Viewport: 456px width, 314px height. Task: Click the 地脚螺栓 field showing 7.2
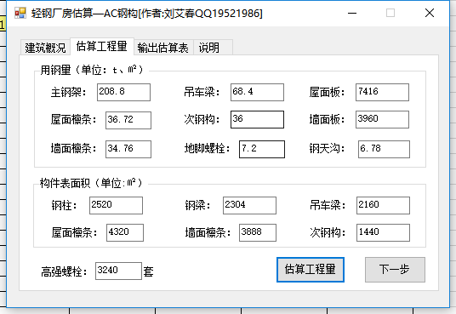click(x=262, y=149)
